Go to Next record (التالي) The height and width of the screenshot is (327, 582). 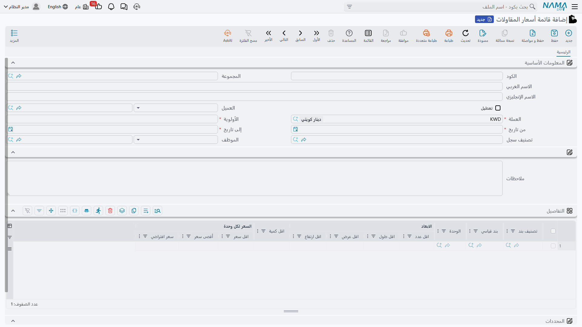point(284,33)
